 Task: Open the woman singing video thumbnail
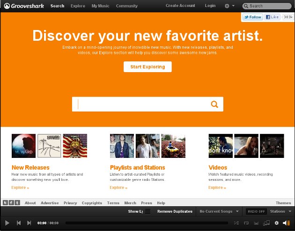(x=246, y=146)
